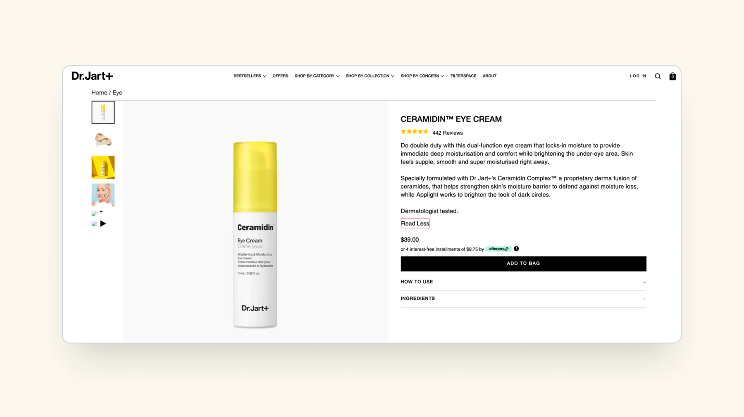Open the 442 Reviews link
Viewport: 744px width, 417px height.
tap(447, 133)
